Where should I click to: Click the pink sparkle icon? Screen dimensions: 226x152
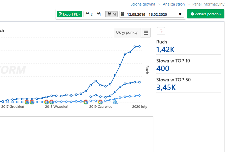pyautogui.click(x=161, y=31)
